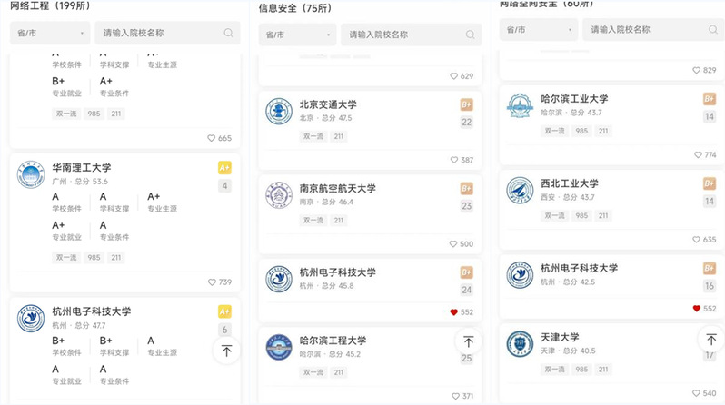725x405 pixels.
Task: Open 天津大学 title link
Action: (560, 337)
